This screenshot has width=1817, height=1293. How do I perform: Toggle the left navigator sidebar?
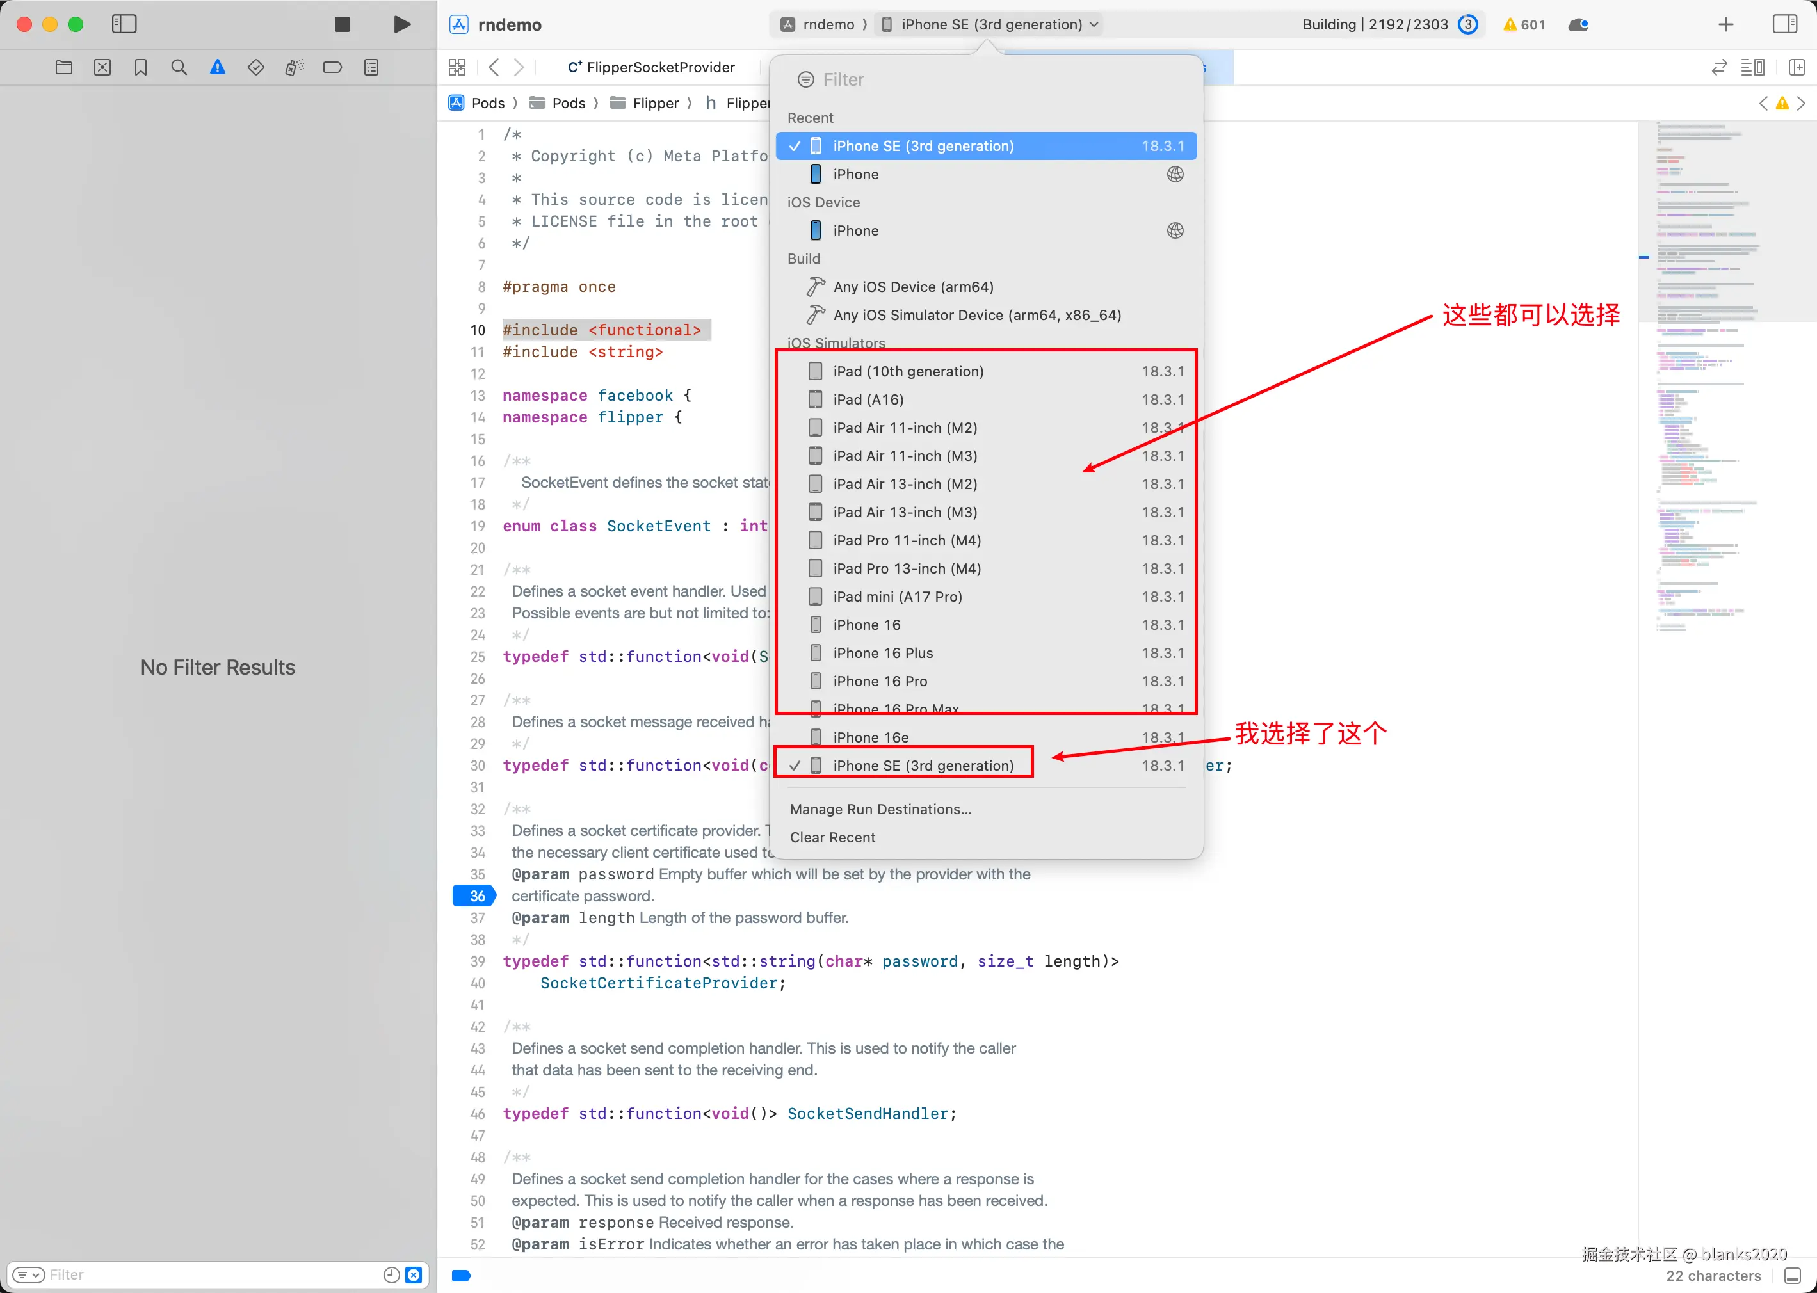pyautogui.click(x=124, y=25)
